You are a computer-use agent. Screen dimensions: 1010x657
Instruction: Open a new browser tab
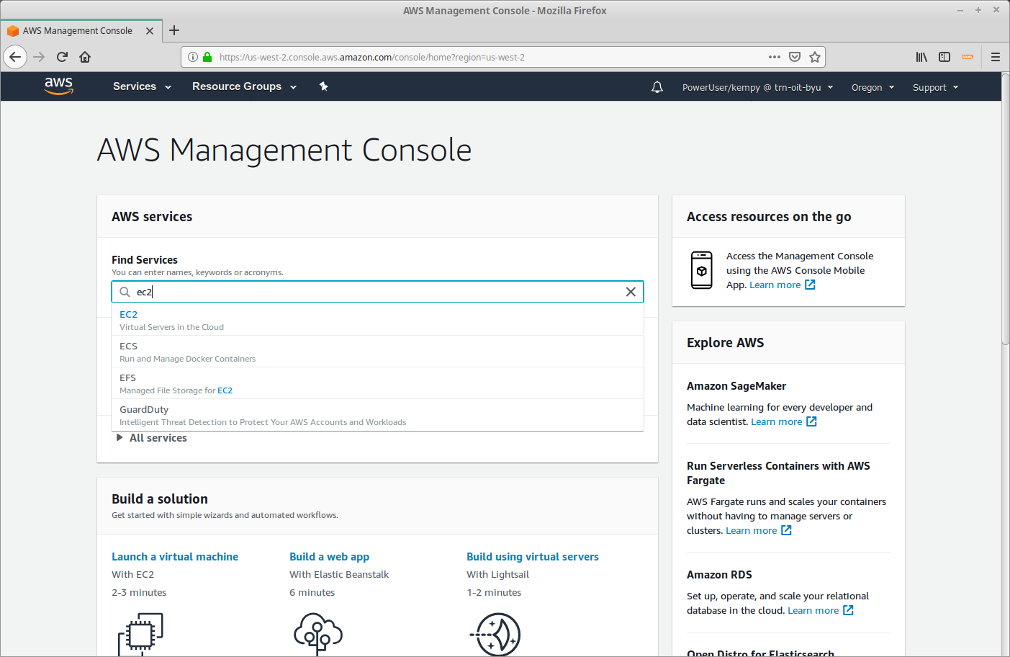pos(174,30)
